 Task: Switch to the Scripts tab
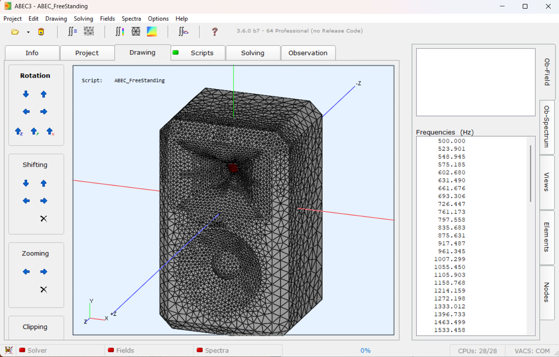(198, 53)
